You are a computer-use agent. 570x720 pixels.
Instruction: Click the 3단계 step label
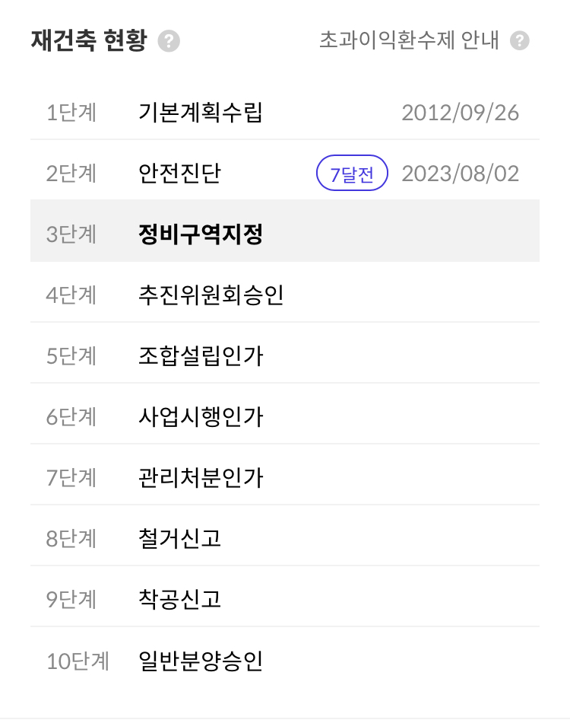(71, 234)
